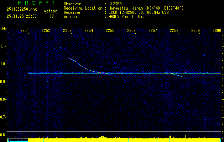
Task: Click the meteor count value 10
Action: pyautogui.click(x=52, y=16)
